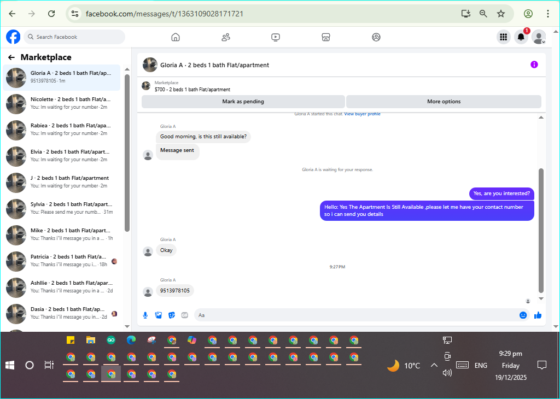Open the Chrome zoom magnifier icon

pos(483,14)
